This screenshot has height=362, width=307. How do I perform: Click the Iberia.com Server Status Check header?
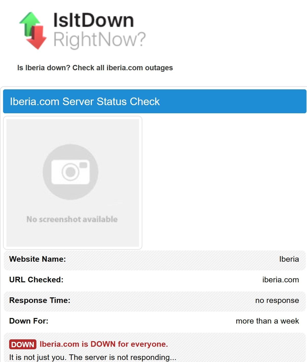pos(85,102)
